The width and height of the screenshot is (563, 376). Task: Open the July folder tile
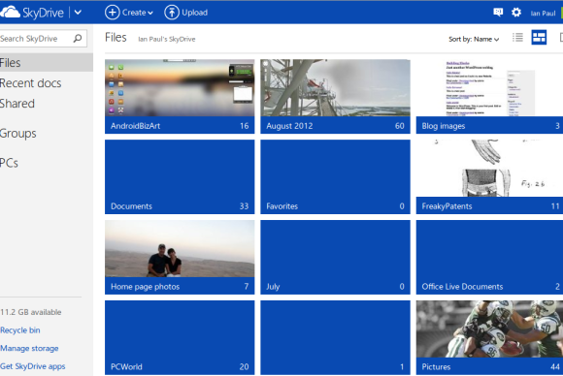point(335,257)
